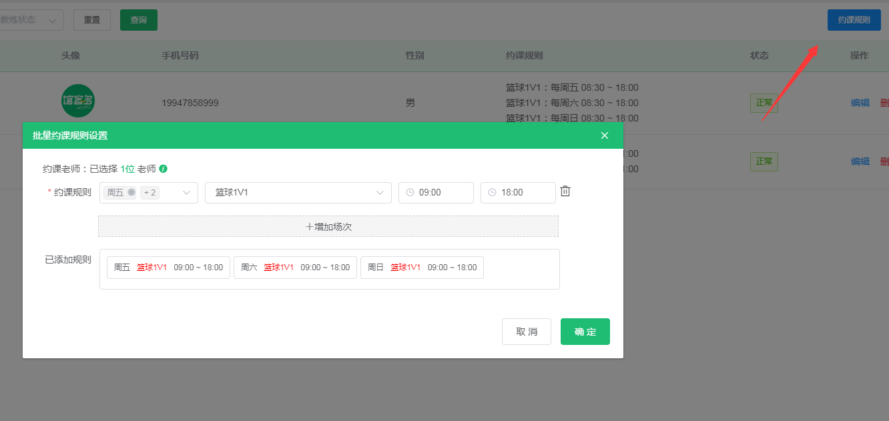Click the 重置 reset button
The image size is (889, 421).
(92, 20)
